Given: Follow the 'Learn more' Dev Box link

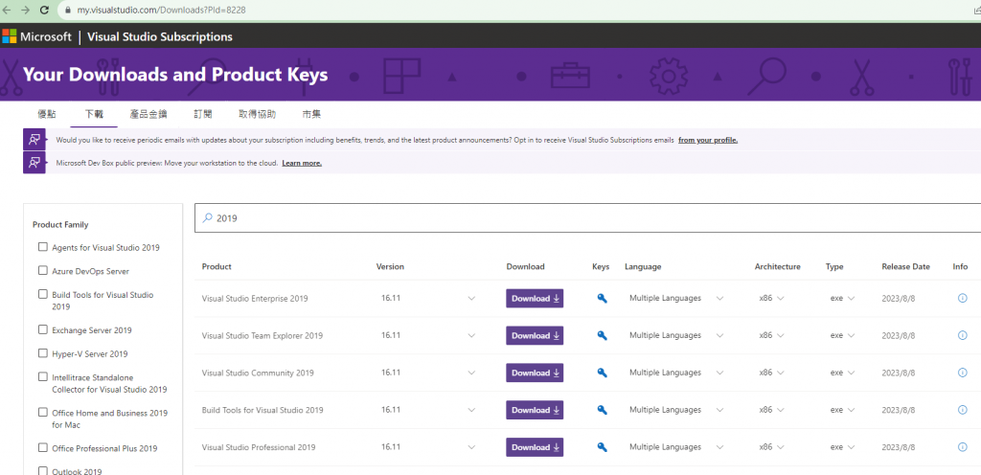Looking at the screenshot, I should click(x=302, y=163).
